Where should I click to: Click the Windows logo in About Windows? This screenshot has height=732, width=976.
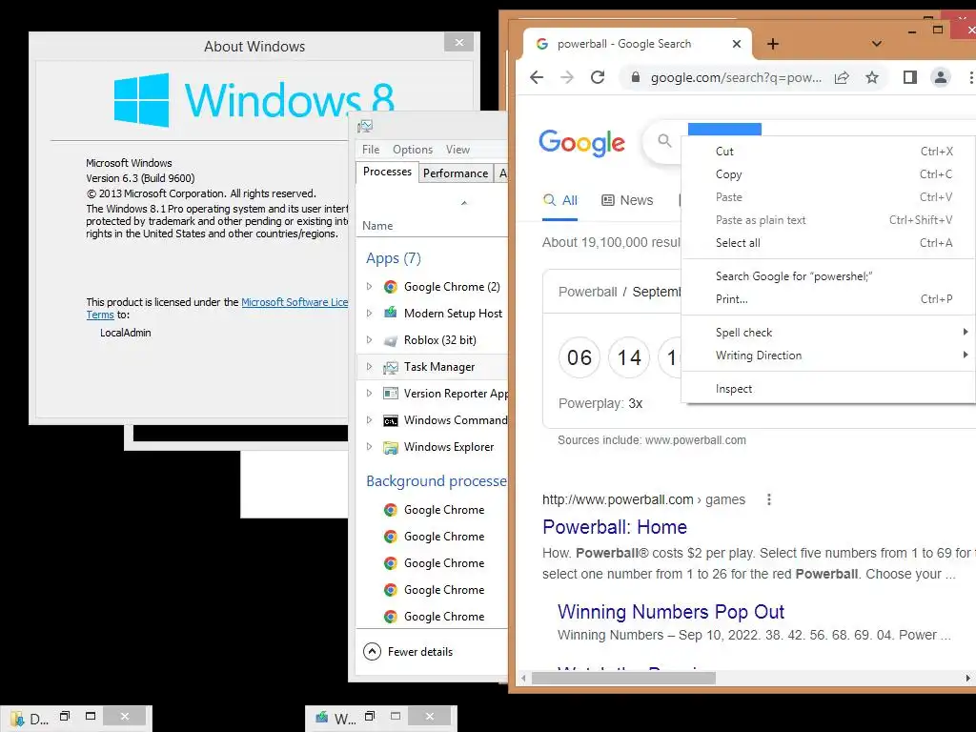141,100
